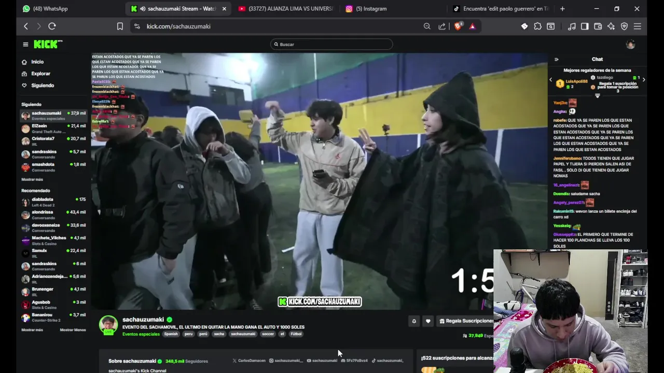Open alondrissa recommended channel
The height and width of the screenshot is (373, 664).
tap(53, 214)
